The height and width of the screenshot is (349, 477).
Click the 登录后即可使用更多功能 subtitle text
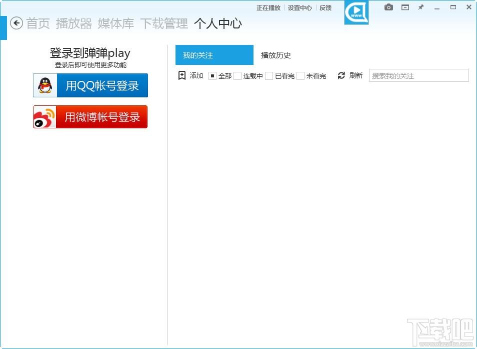[90, 65]
